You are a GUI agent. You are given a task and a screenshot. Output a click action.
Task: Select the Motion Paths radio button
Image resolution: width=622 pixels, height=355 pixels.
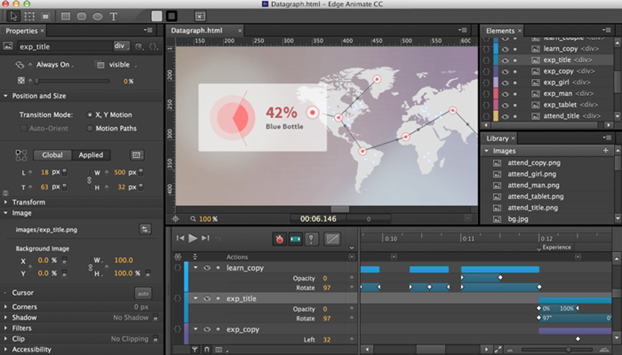(90, 128)
